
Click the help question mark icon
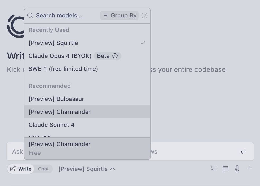point(144,16)
